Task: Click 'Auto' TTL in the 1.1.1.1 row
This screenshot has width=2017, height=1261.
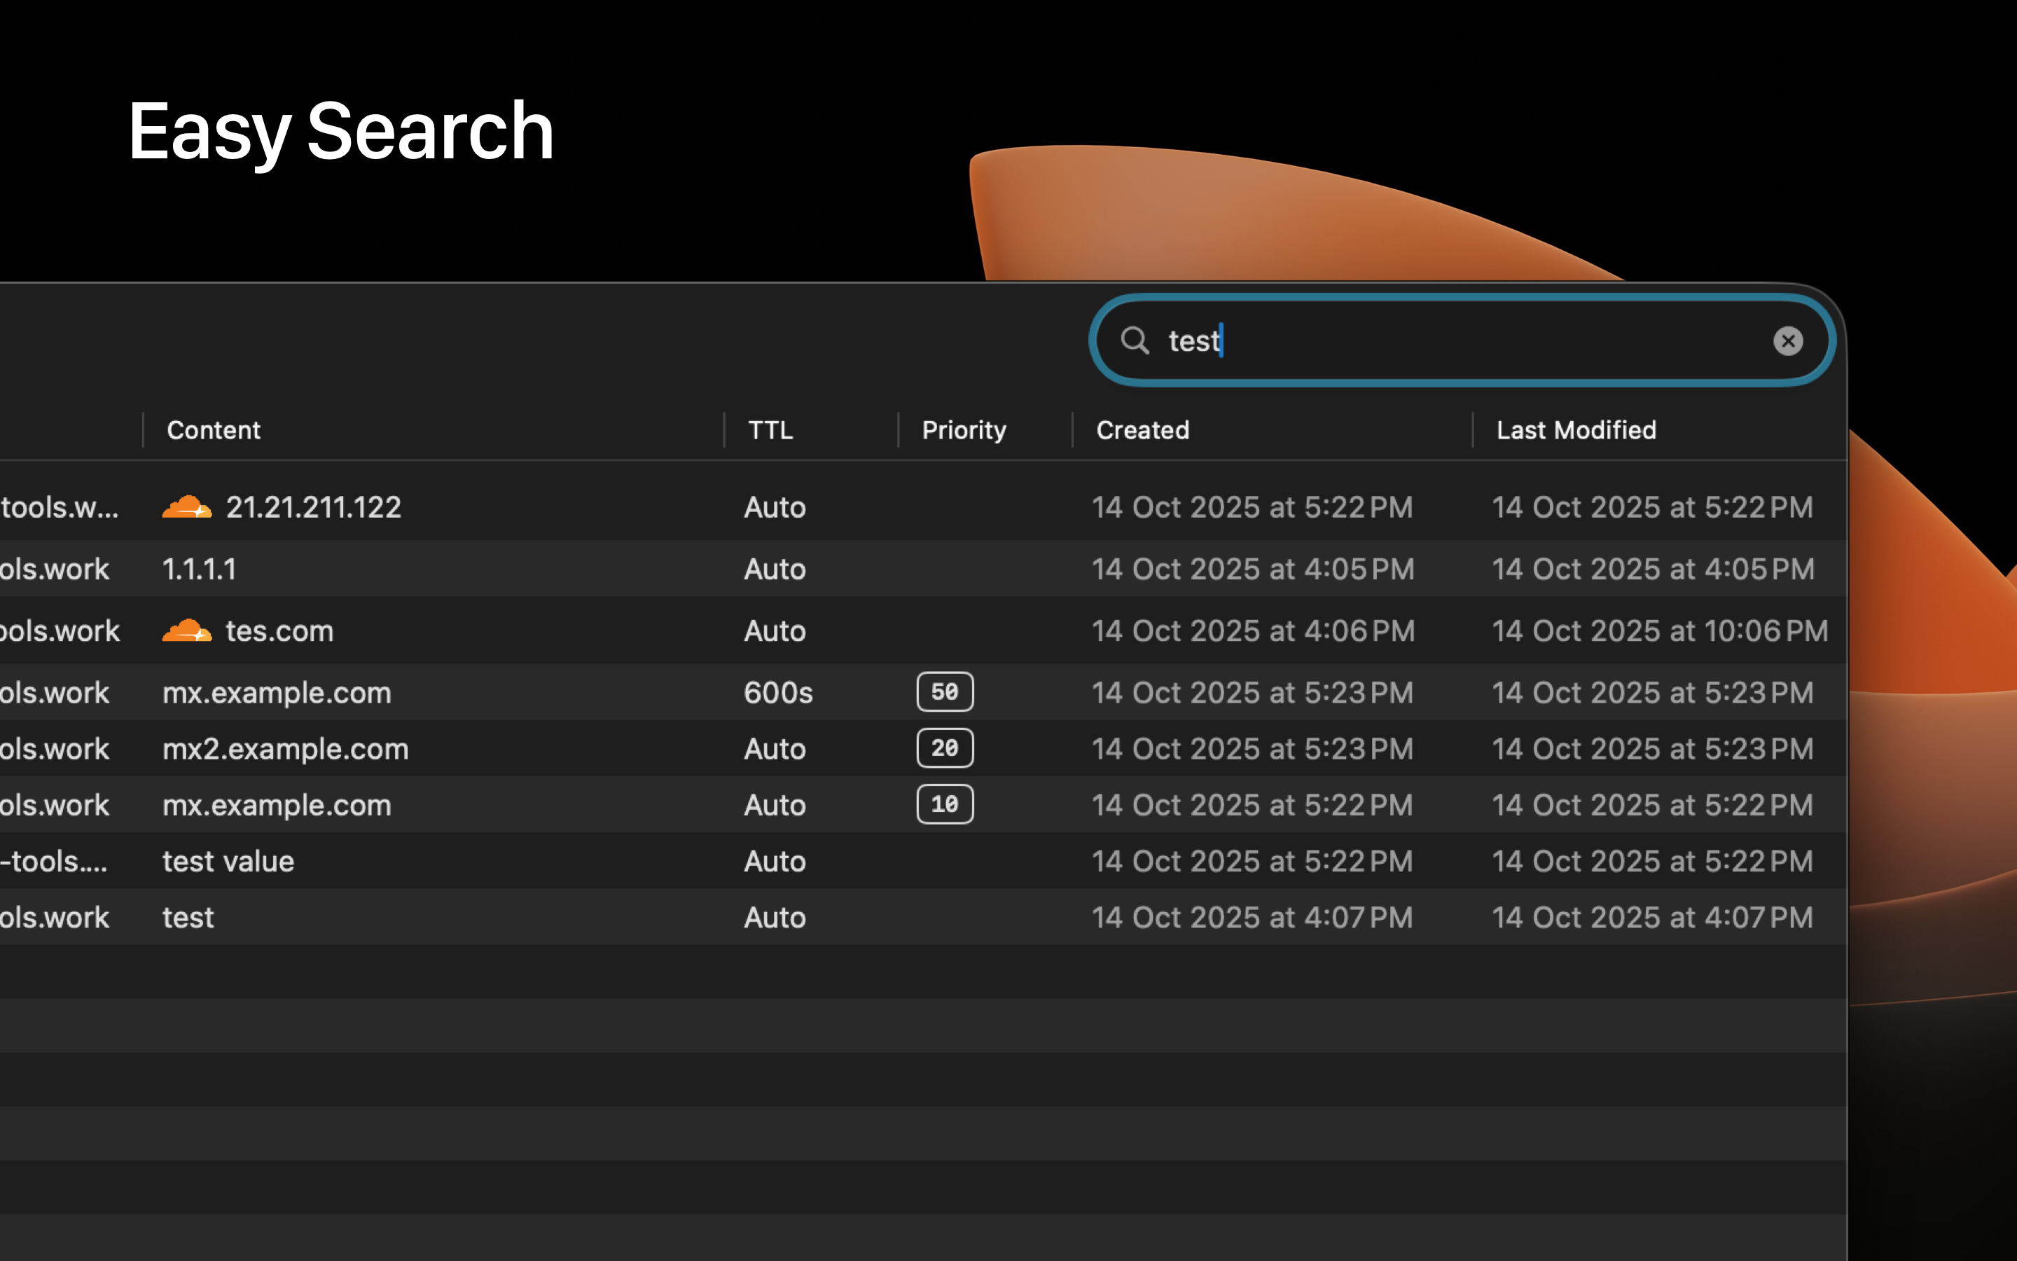Action: tap(775, 569)
